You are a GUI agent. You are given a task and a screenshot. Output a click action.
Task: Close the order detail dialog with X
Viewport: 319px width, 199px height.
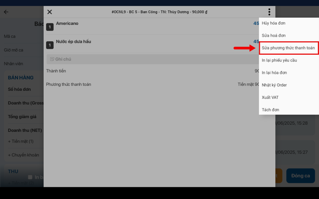tap(50, 12)
